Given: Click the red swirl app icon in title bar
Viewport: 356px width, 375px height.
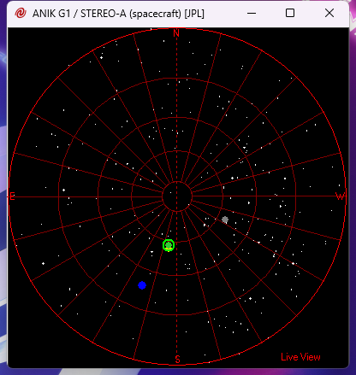Looking at the screenshot, I should (21, 13).
